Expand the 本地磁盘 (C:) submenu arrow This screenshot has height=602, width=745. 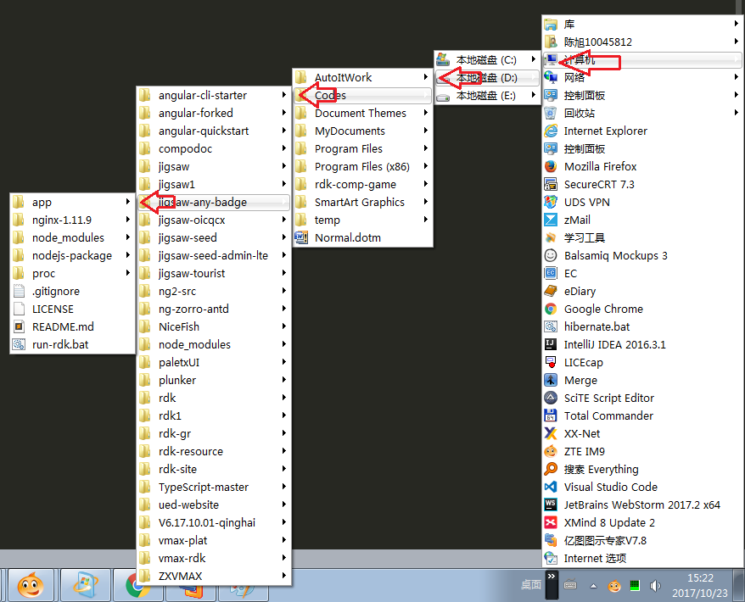533,59
